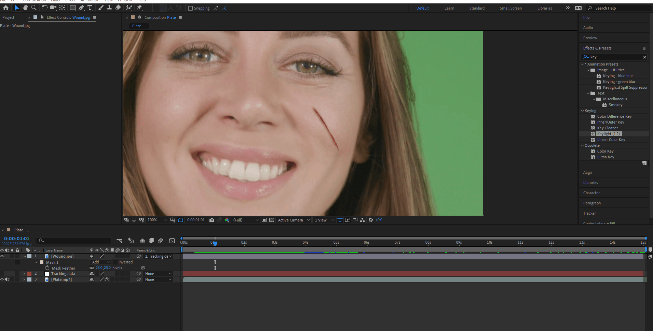
Task: Toggle the Inverted checkbox for Mask 1
Action: 115,262
